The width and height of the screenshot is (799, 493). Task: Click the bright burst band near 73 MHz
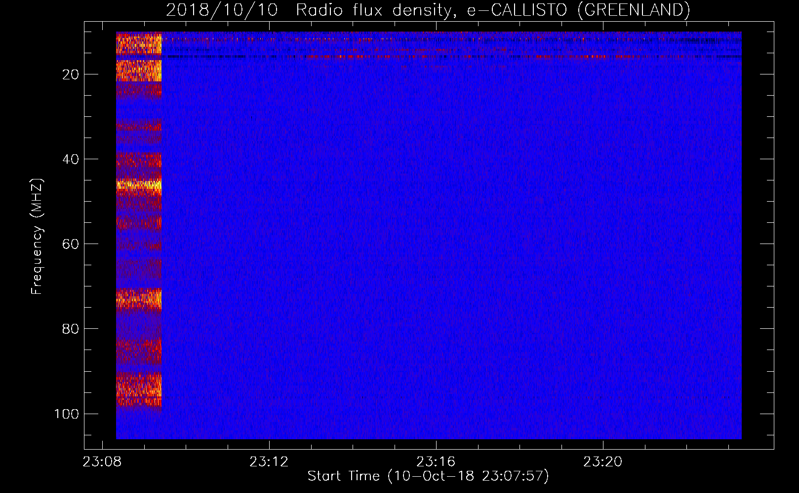point(139,299)
